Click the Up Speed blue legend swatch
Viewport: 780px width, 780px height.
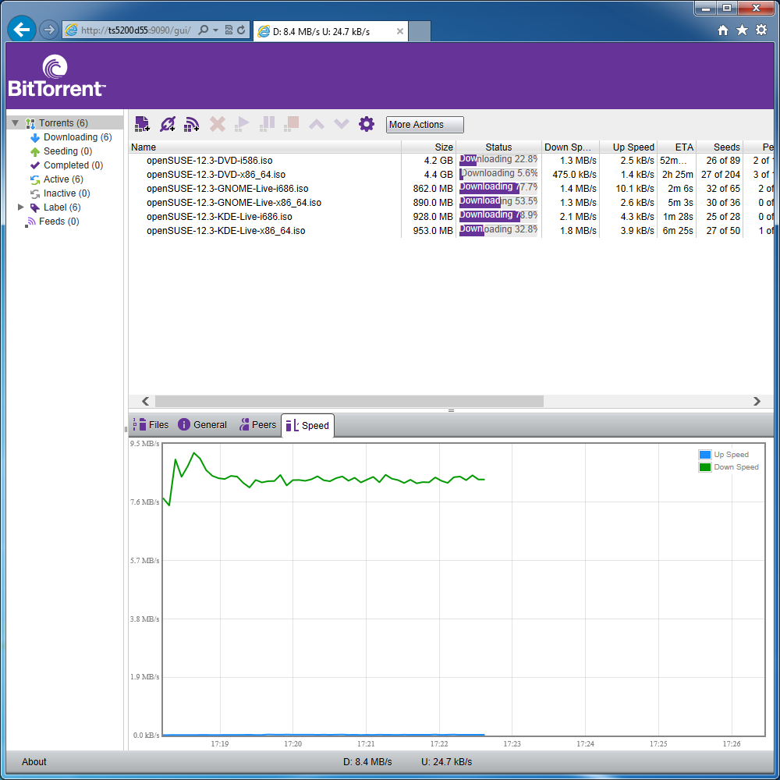705,454
